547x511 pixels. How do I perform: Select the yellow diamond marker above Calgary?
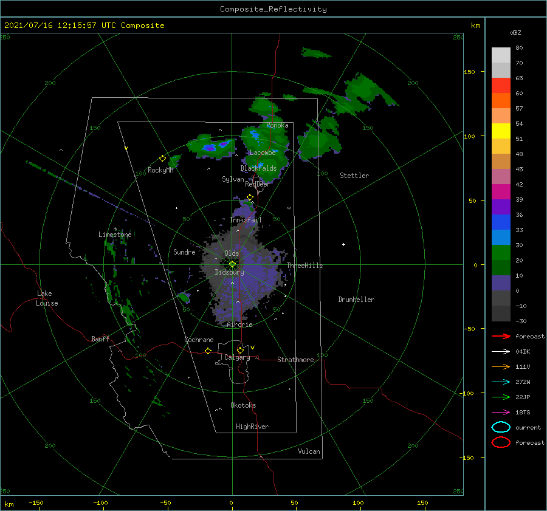coord(240,350)
